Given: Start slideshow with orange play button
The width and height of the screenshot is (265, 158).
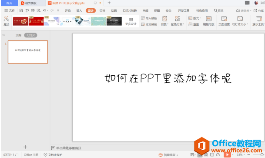Looking at the screenshot, I should click(227, 155).
